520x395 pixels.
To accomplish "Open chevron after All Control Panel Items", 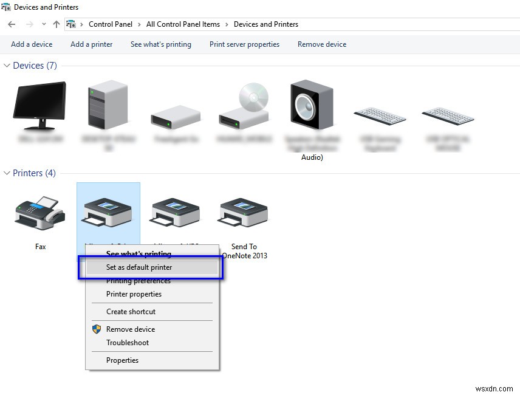I will (x=227, y=24).
